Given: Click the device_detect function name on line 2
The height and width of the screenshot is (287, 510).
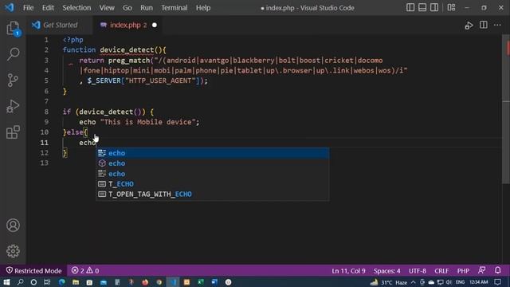Looking at the screenshot, I should [127, 49].
